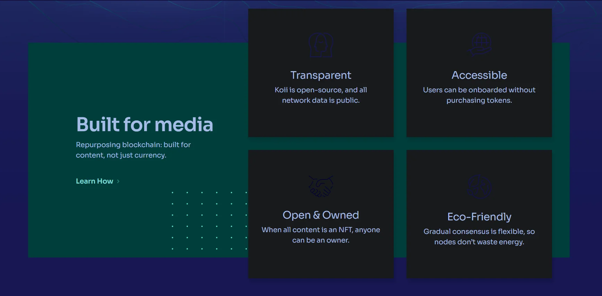The width and height of the screenshot is (602, 296).
Task: Select the Open & Owned card heading
Action: [x=321, y=215]
